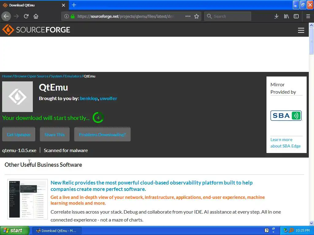314x235 pixels.
Task: Open the Library bookshelf icon
Action: 286,16
